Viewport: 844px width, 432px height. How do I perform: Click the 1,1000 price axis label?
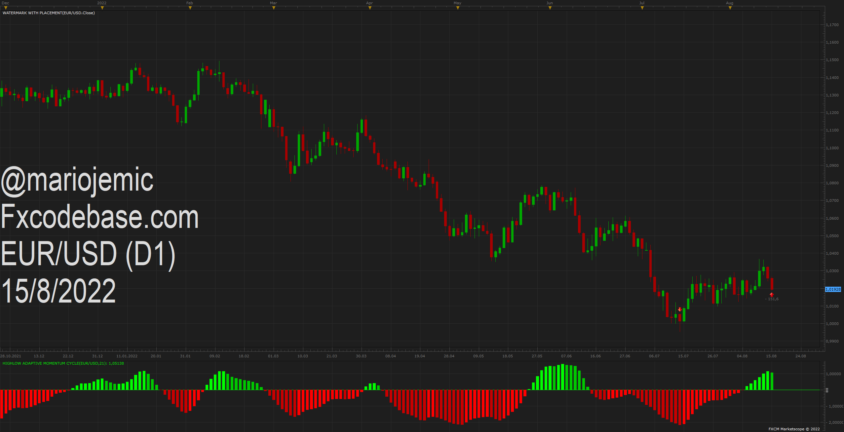pos(832,148)
